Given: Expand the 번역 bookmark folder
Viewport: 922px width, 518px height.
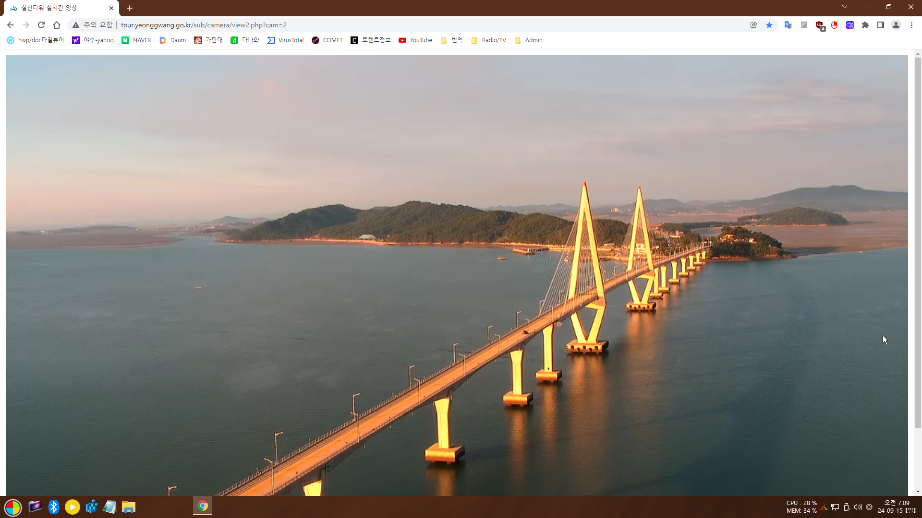Looking at the screenshot, I should (x=451, y=40).
